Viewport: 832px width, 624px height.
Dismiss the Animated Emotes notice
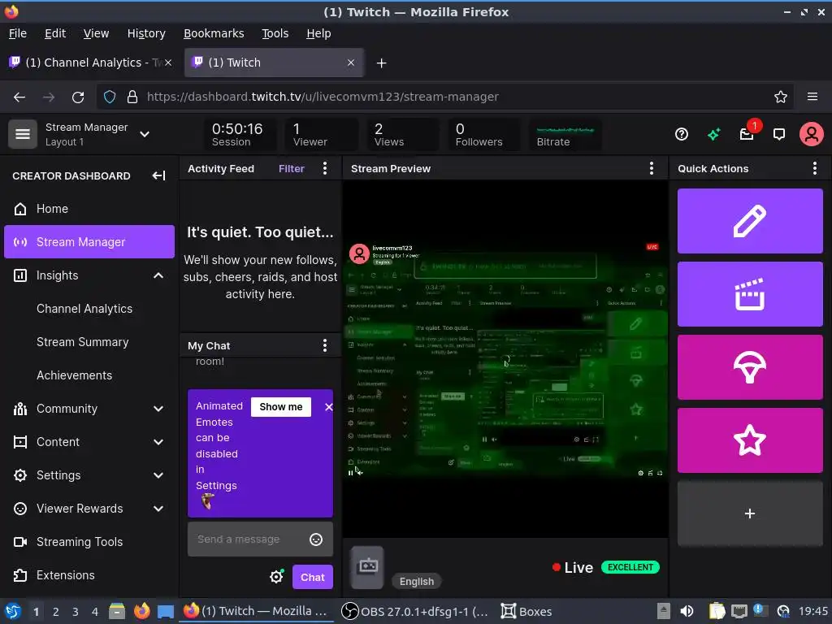[x=328, y=407]
